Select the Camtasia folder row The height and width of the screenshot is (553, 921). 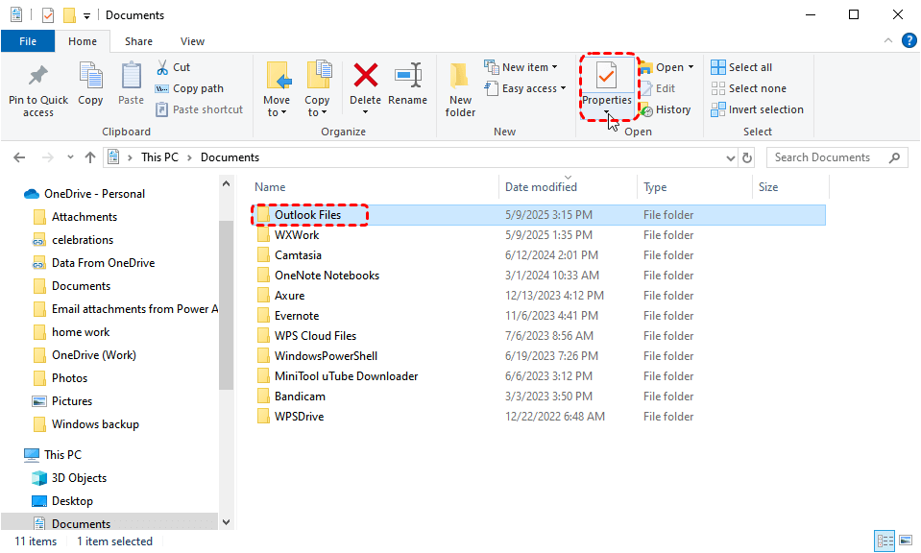click(x=539, y=254)
